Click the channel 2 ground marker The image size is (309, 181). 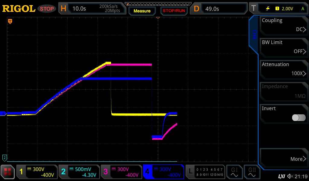5,157
